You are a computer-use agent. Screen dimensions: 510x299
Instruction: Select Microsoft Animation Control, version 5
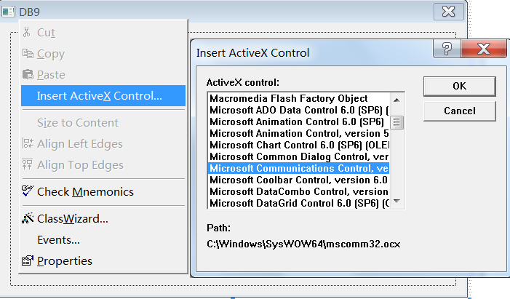[298, 133]
